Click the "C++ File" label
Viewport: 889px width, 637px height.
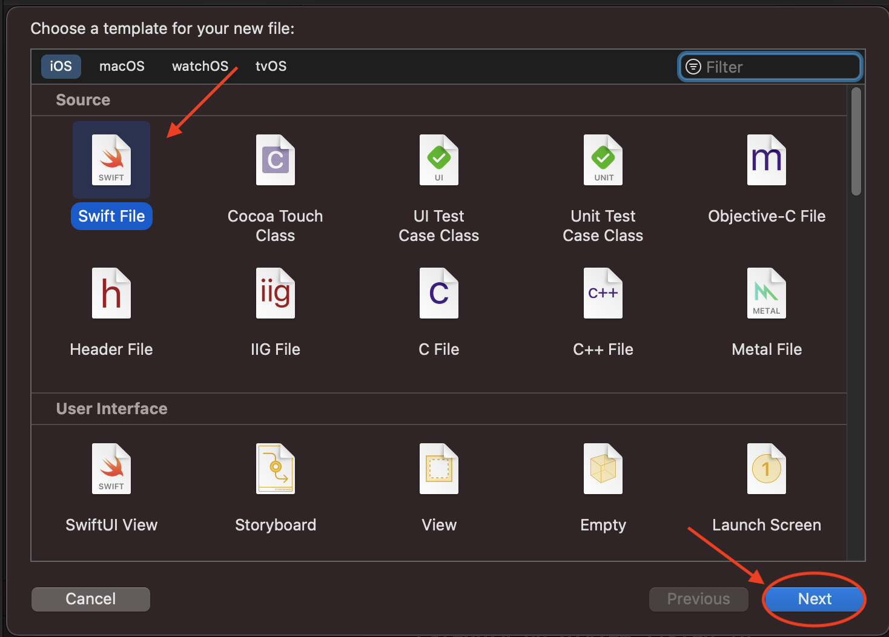[x=603, y=349]
